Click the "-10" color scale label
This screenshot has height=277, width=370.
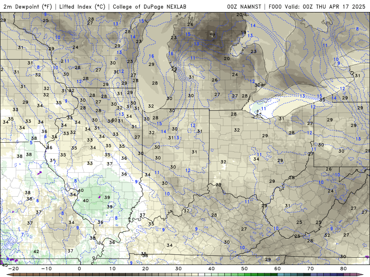pos(46,269)
